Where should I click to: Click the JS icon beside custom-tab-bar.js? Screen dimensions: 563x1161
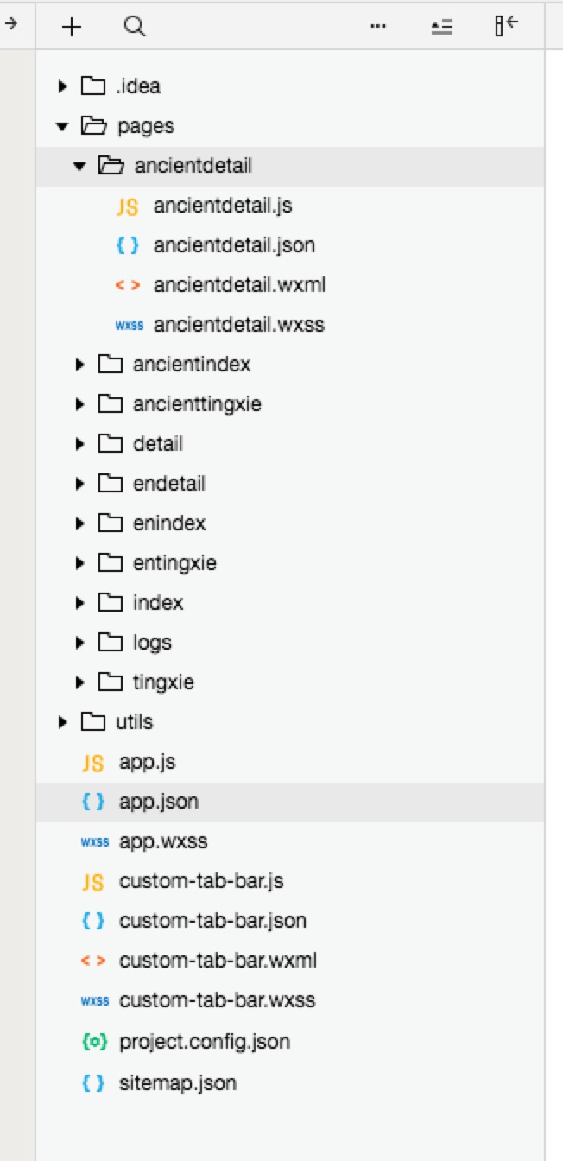pos(93,881)
